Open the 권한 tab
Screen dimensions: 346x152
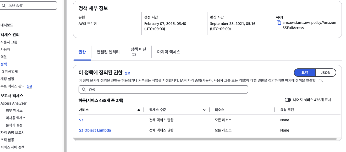click(82, 52)
